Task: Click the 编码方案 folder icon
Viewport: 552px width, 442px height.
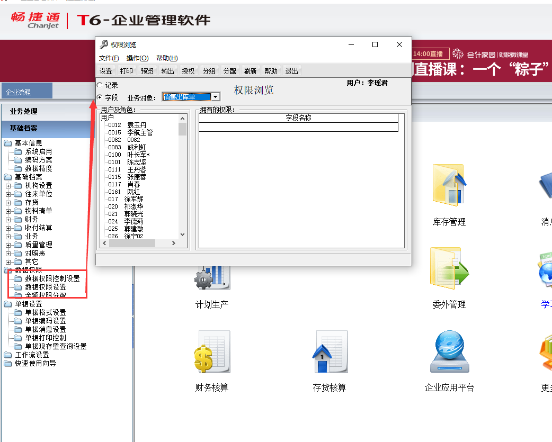Action: point(18,160)
